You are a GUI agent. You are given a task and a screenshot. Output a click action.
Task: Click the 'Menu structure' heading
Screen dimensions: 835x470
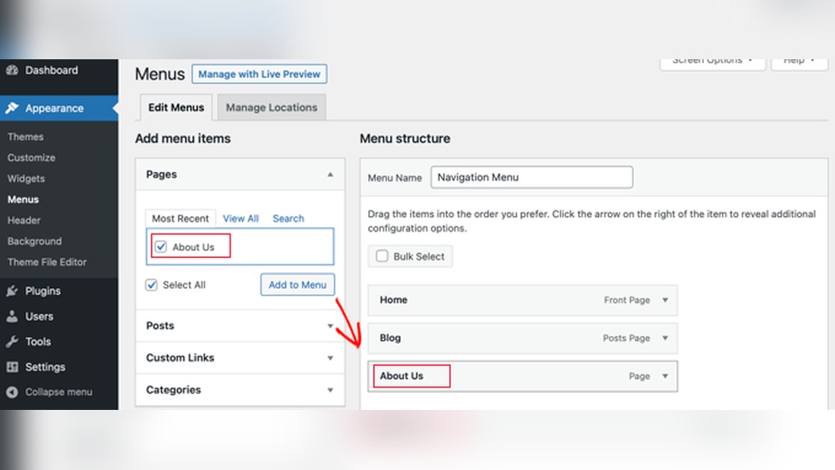(x=405, y=139)
